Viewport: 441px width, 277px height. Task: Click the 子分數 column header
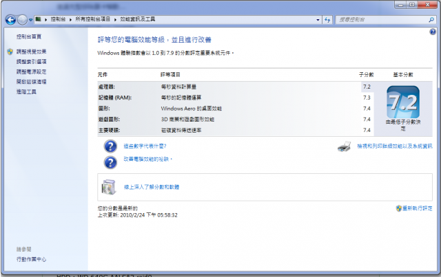[366, 74]
